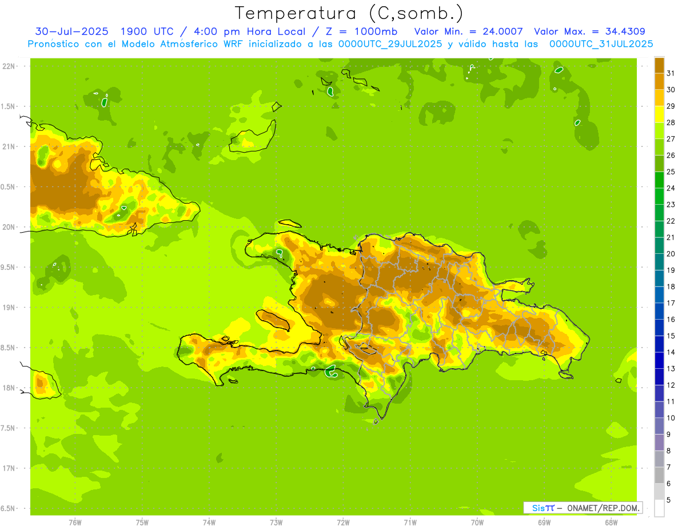This screenshot has width=686, height=530.
Task: Click the 70W longitude axis label
Action: pyautogui.click(x=477, y=523)
